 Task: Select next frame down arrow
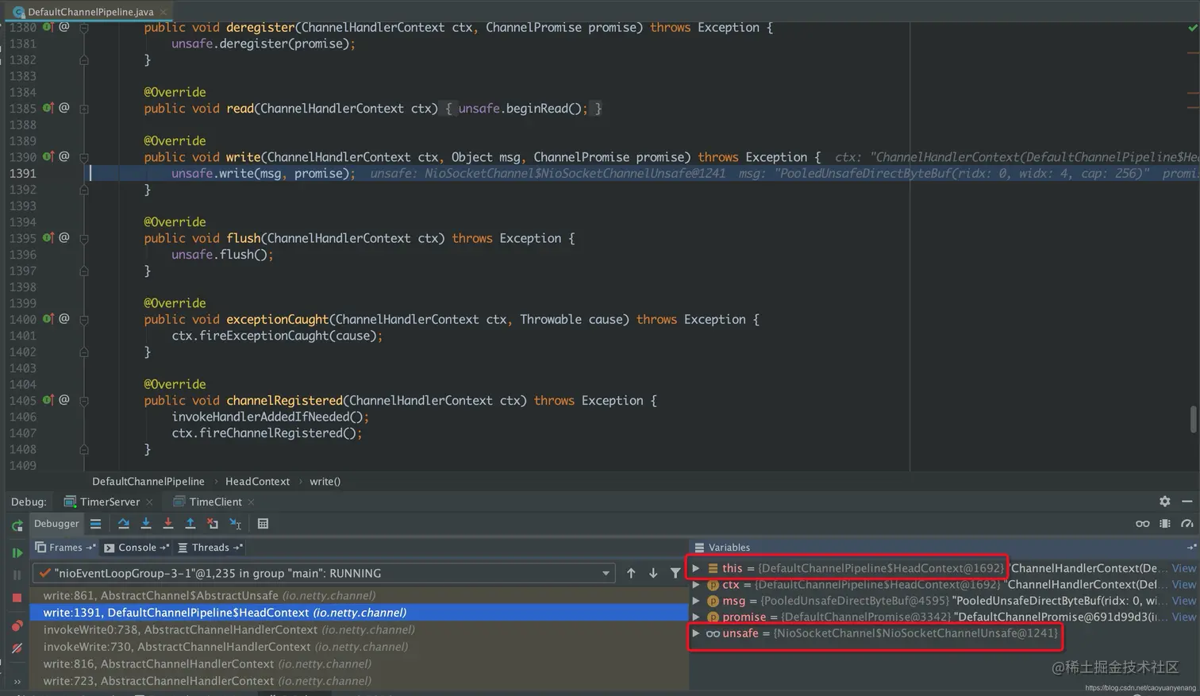[653, 573]
